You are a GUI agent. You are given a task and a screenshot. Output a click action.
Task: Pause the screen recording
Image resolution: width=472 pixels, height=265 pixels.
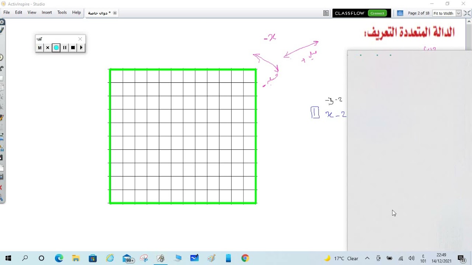(x=65, y=48)
